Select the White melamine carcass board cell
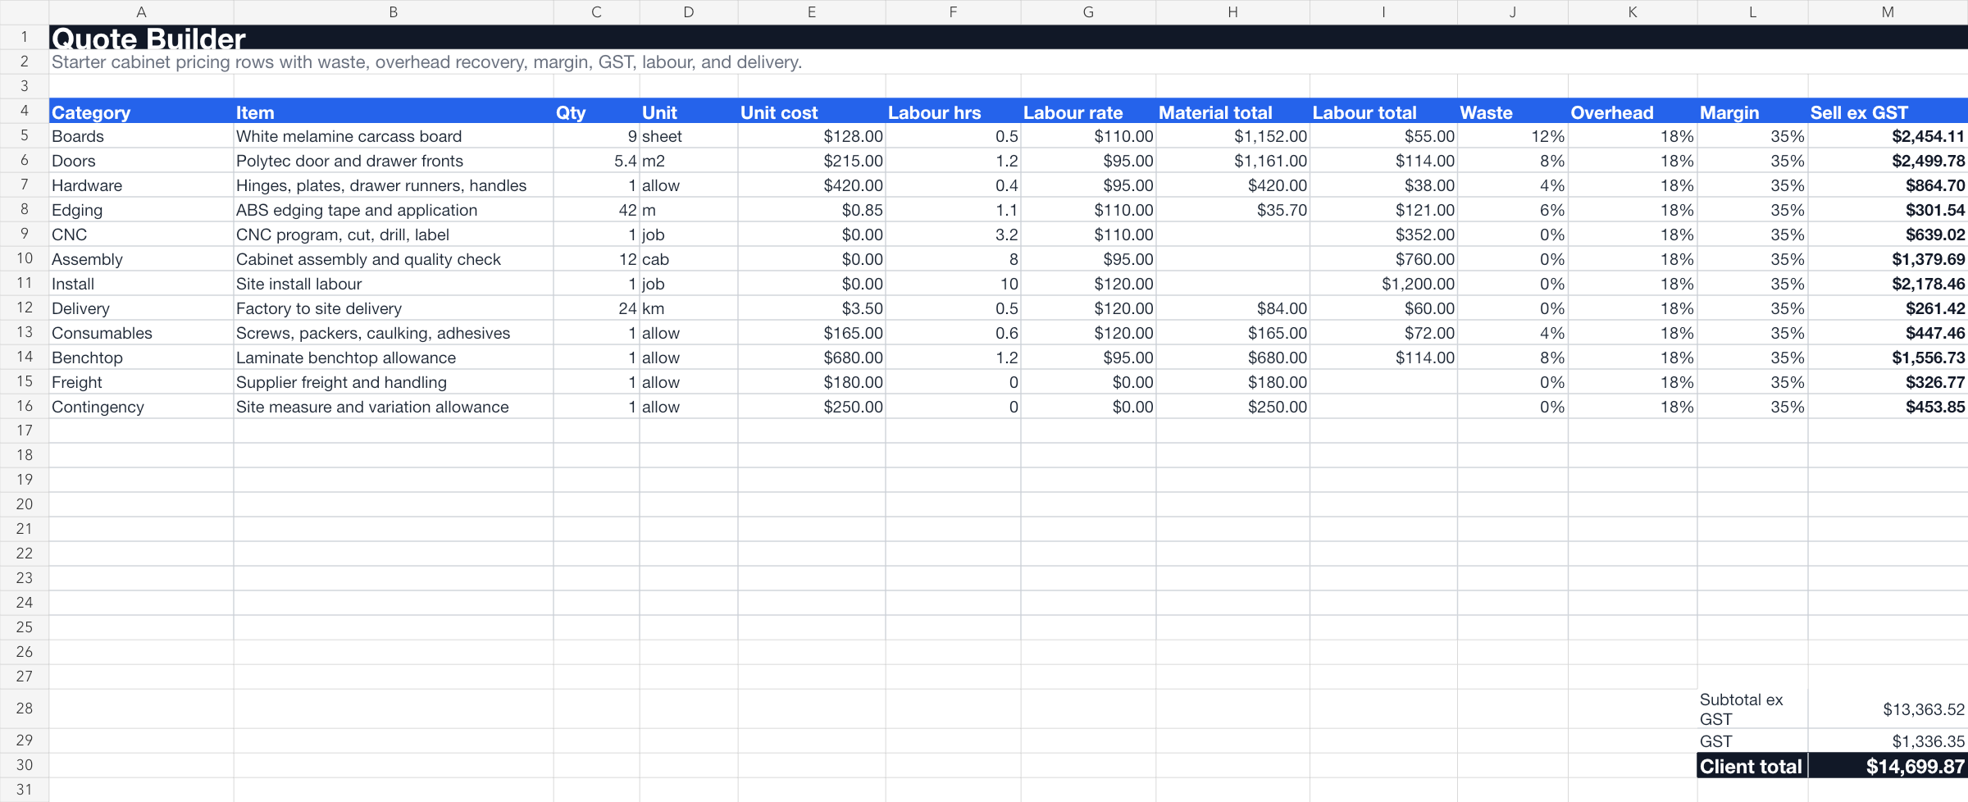The height and width of the screenshot is (802, 1968). point(394,136)
